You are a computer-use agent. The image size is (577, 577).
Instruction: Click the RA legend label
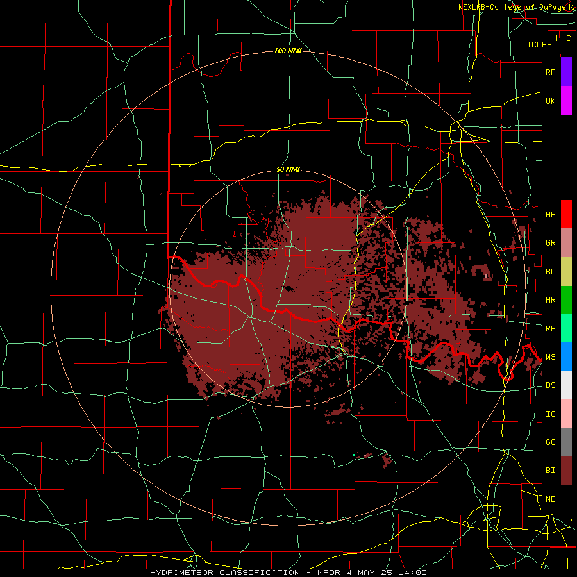click(550, 328)
